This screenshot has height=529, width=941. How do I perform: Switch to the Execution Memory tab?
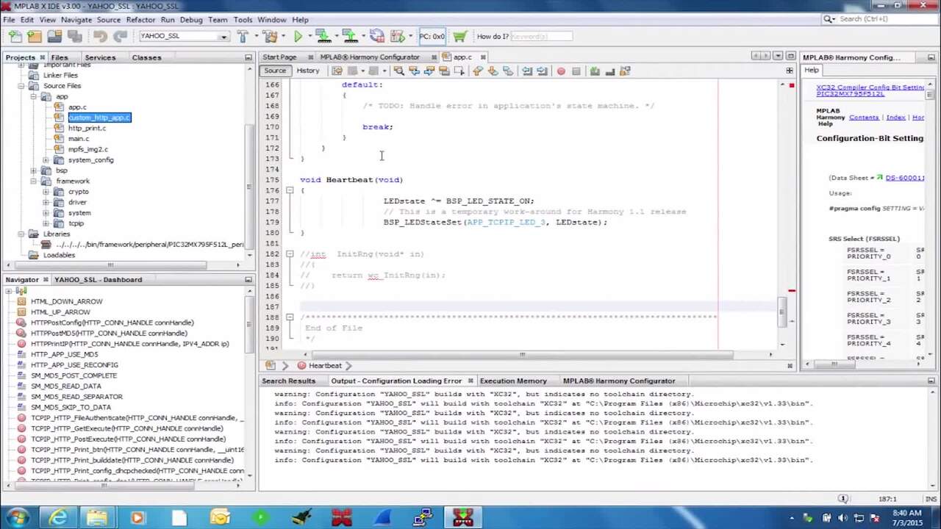click(512, 381)
